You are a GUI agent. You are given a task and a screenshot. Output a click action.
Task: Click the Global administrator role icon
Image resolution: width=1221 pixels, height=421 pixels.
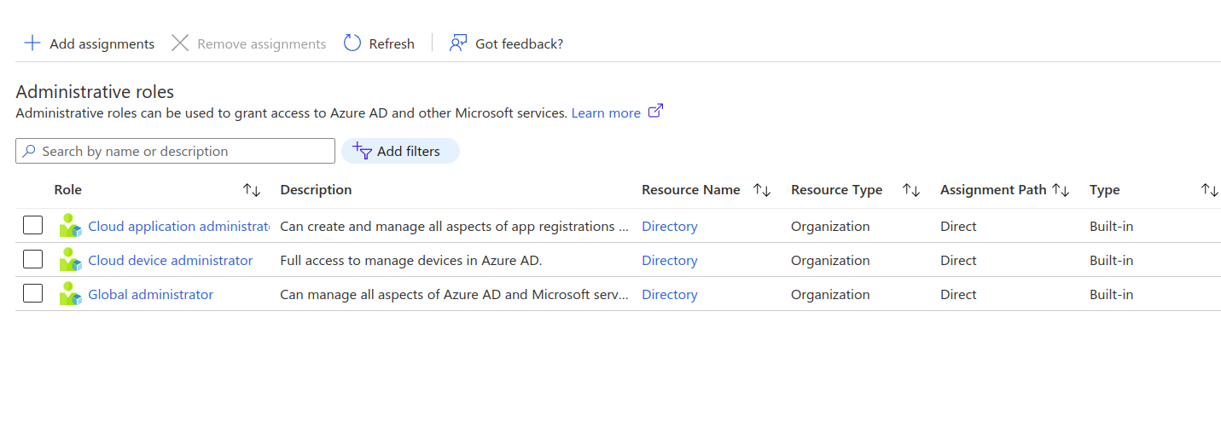click(x=70, y=294)
